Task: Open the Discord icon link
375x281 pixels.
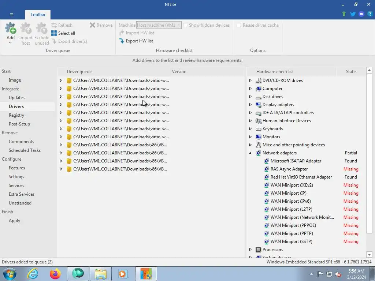Action: (361, 14)
